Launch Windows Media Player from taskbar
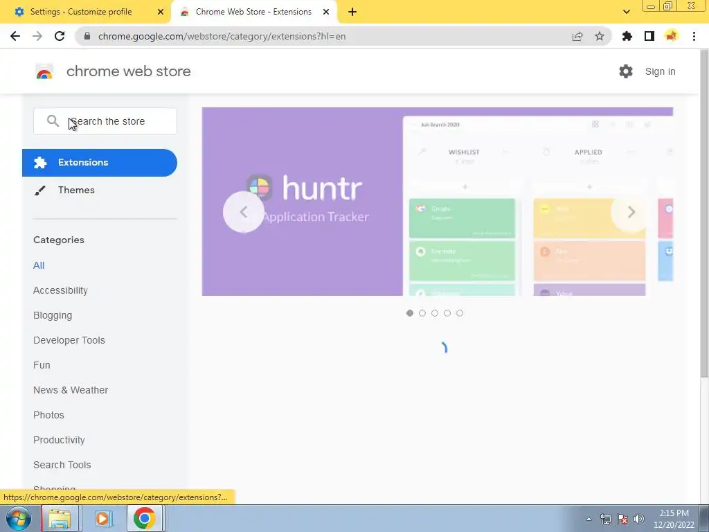Screen dimensions: 709x532 (x=103, y=518)
